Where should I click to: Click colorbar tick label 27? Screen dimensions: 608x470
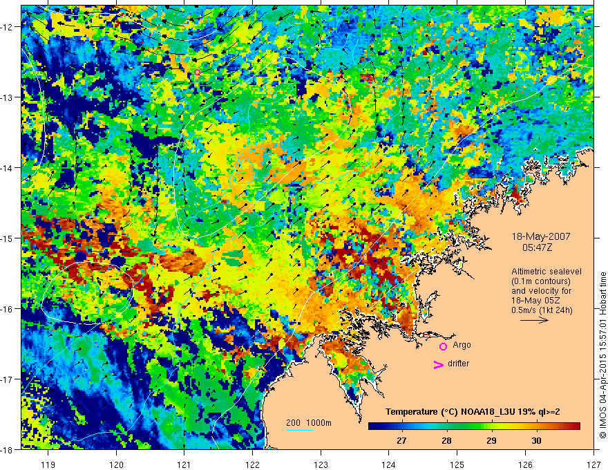401,440
